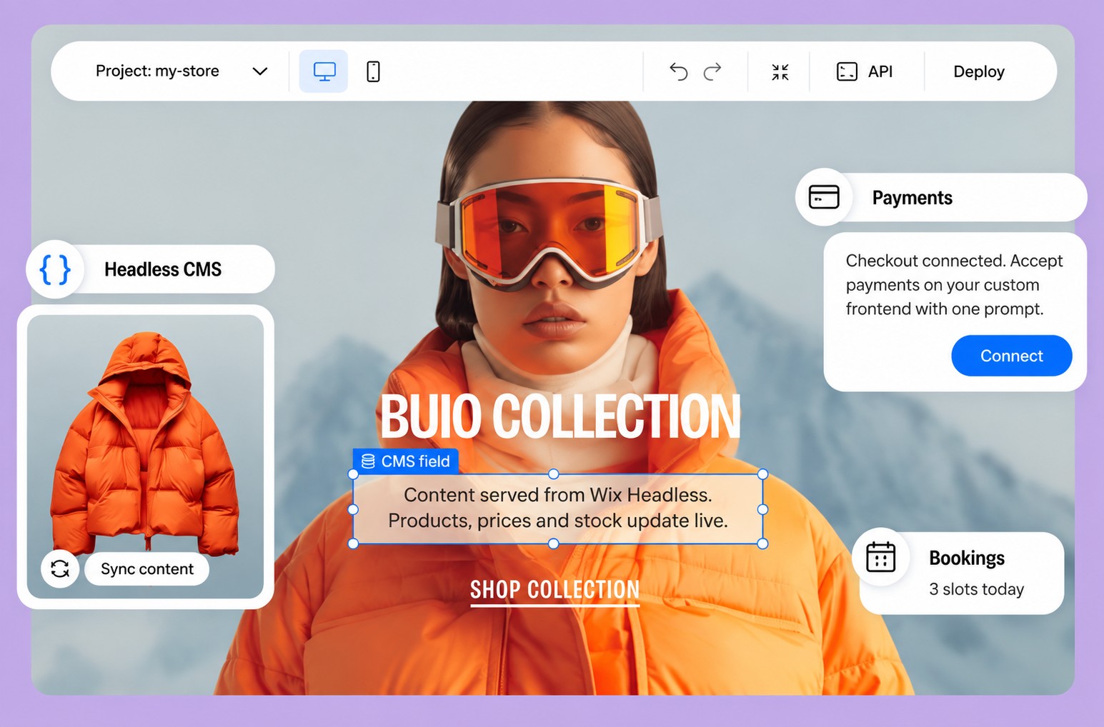Open the API panel

click(865, 71)
